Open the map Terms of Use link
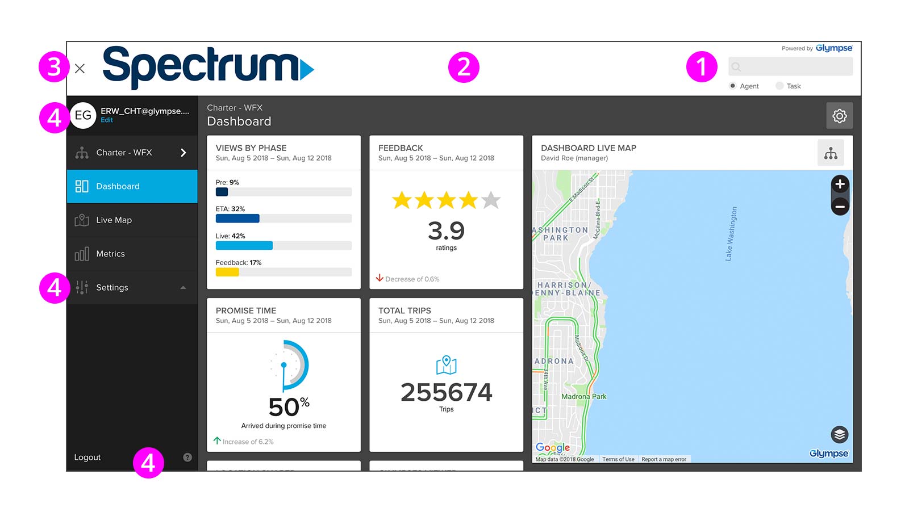The height and width of the screenshot is (512, 909). click(618, 459)
